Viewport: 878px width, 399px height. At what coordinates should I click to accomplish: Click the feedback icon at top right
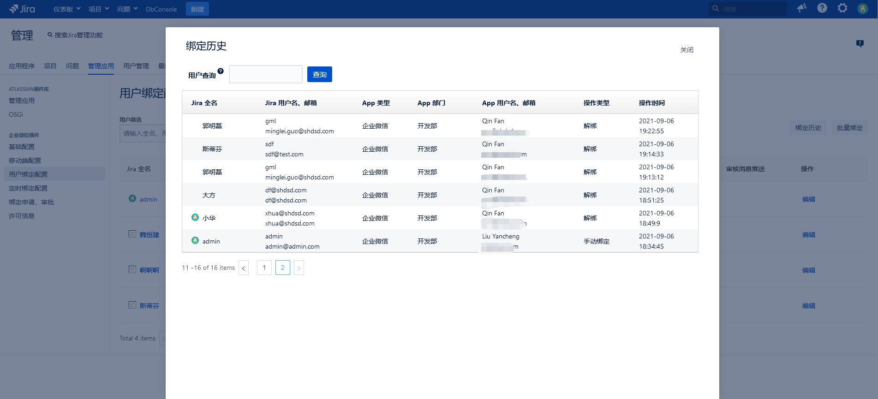pyautogui.click(x=860, y=43)
